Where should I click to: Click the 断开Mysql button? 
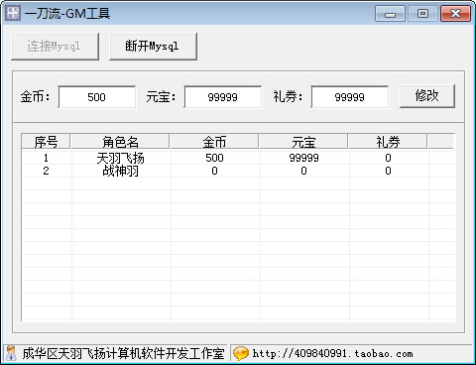click(x=153, y=47)
